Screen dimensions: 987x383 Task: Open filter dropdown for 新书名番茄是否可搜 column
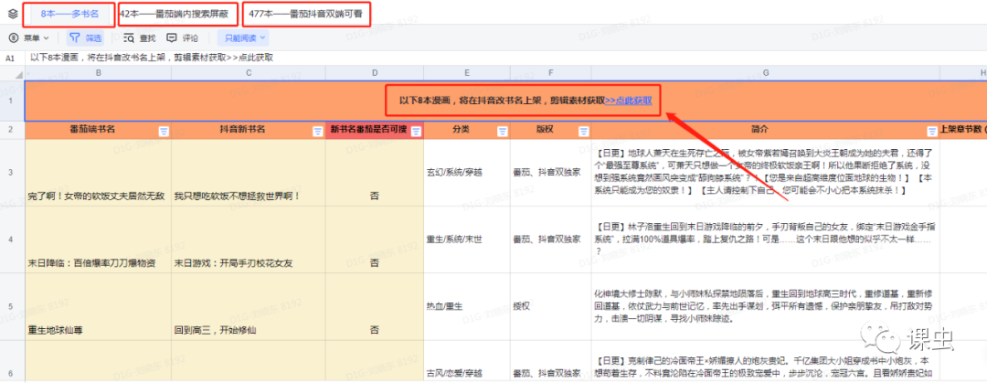(416, 131)
